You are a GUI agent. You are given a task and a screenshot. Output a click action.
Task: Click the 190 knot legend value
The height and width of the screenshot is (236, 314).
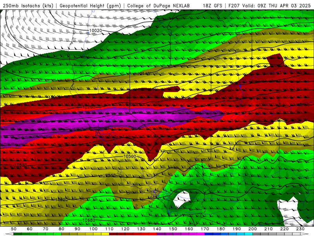237,229
